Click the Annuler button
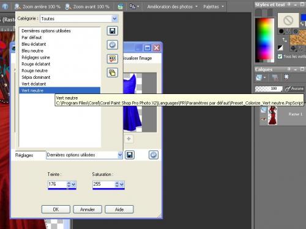The width and height of the screenshot is (306, 229). click(x=88, y=209)
